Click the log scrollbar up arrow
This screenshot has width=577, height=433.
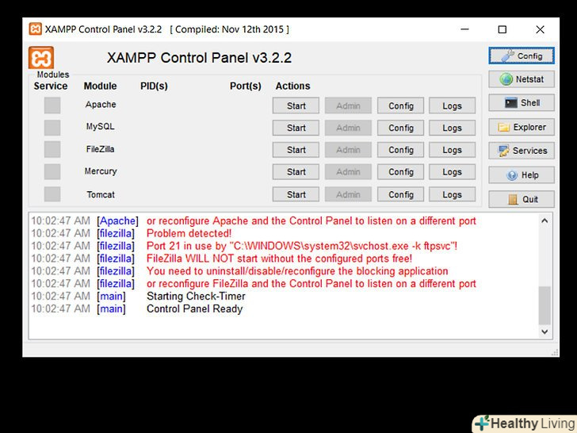tap(545, 221)
